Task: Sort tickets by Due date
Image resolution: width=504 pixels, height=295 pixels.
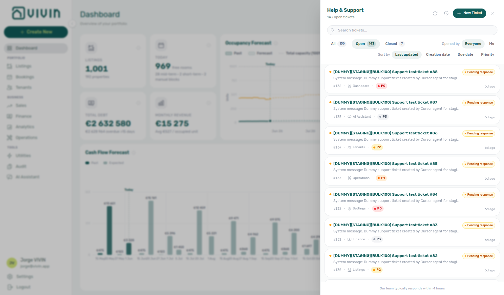Action: click(465, 54)
